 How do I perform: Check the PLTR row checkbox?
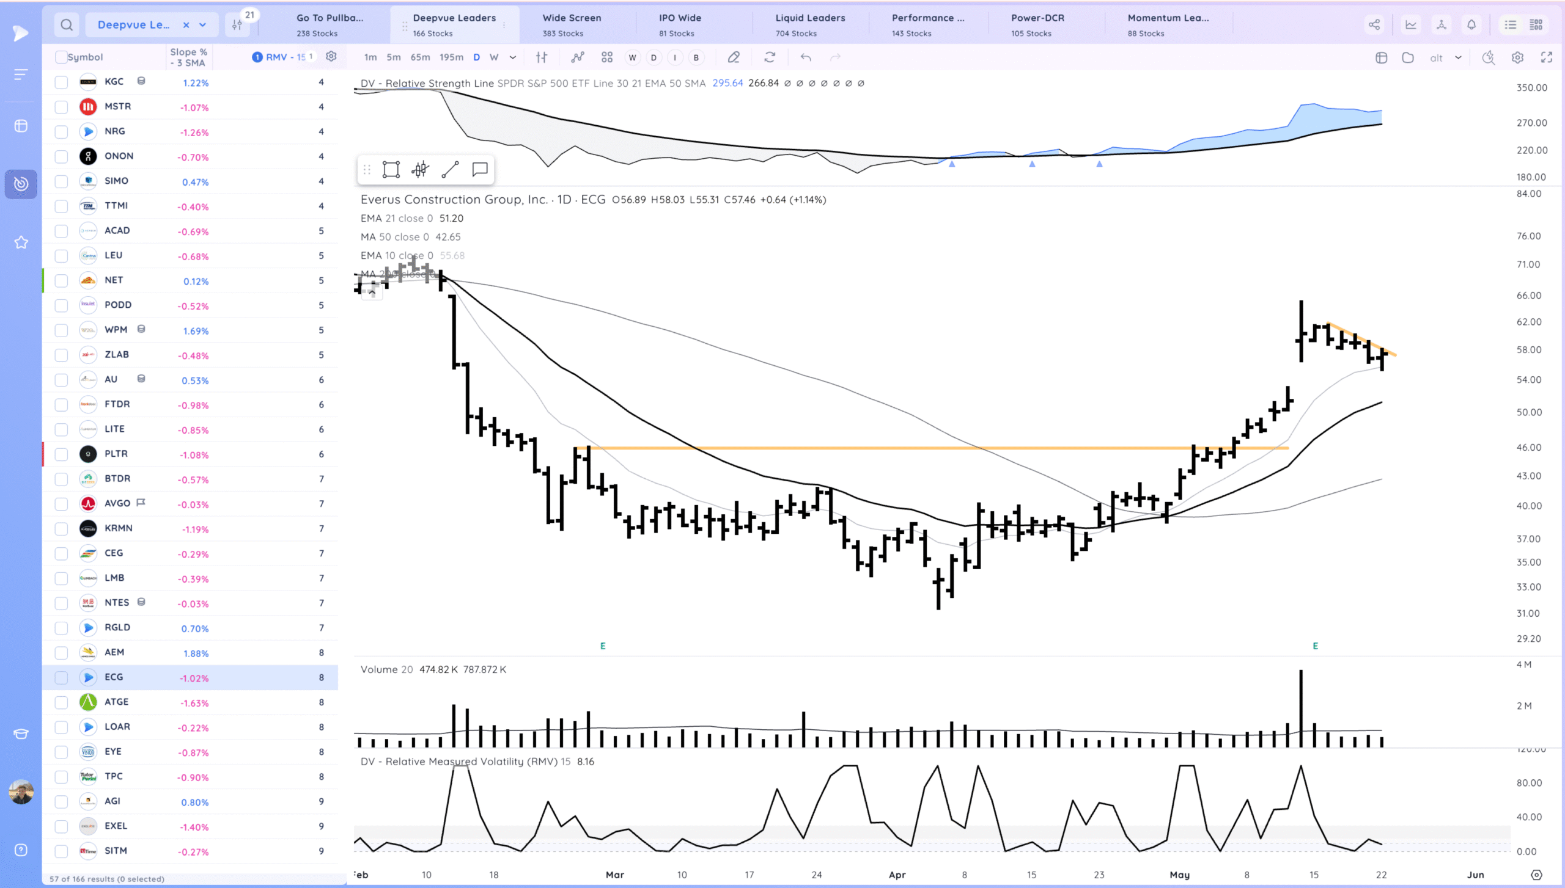tap(61, 454)
